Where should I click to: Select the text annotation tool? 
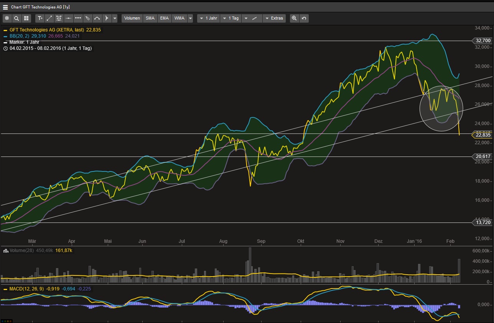click(x=40, y=18)
